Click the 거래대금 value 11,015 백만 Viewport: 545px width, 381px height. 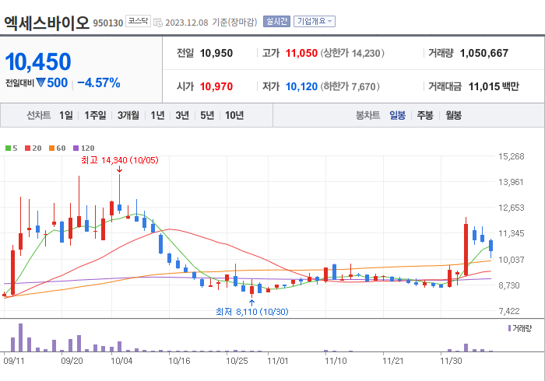click(x=494, y=86)
